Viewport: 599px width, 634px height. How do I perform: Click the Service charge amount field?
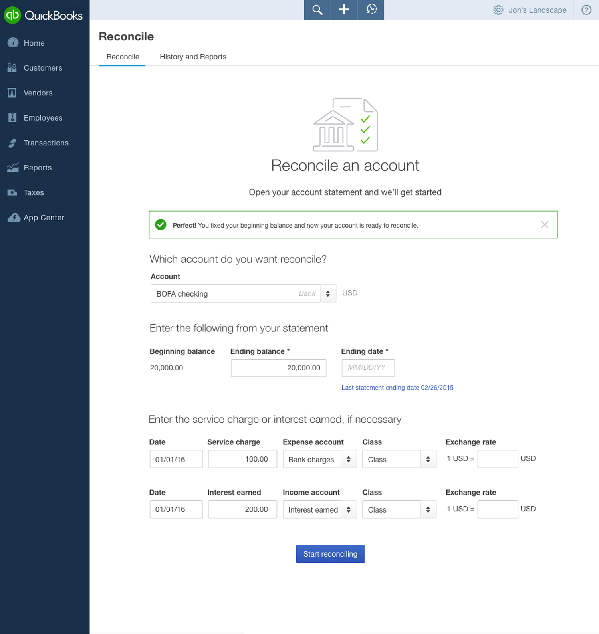pos(242,459)
